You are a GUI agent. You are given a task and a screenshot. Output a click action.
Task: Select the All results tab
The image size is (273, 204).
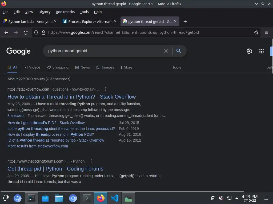[12, 67]
